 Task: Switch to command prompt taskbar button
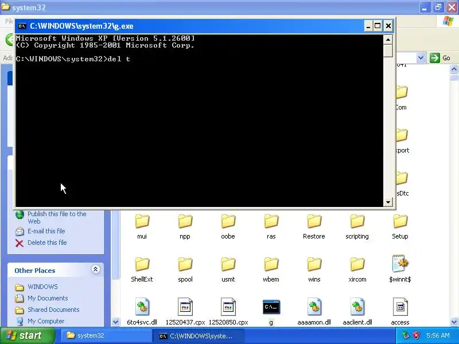(x=198, y=336)
